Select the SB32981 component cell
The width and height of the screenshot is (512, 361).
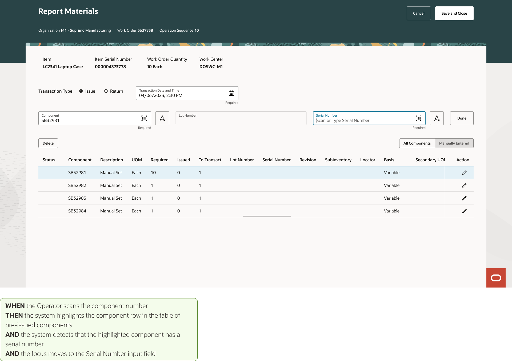77,173
